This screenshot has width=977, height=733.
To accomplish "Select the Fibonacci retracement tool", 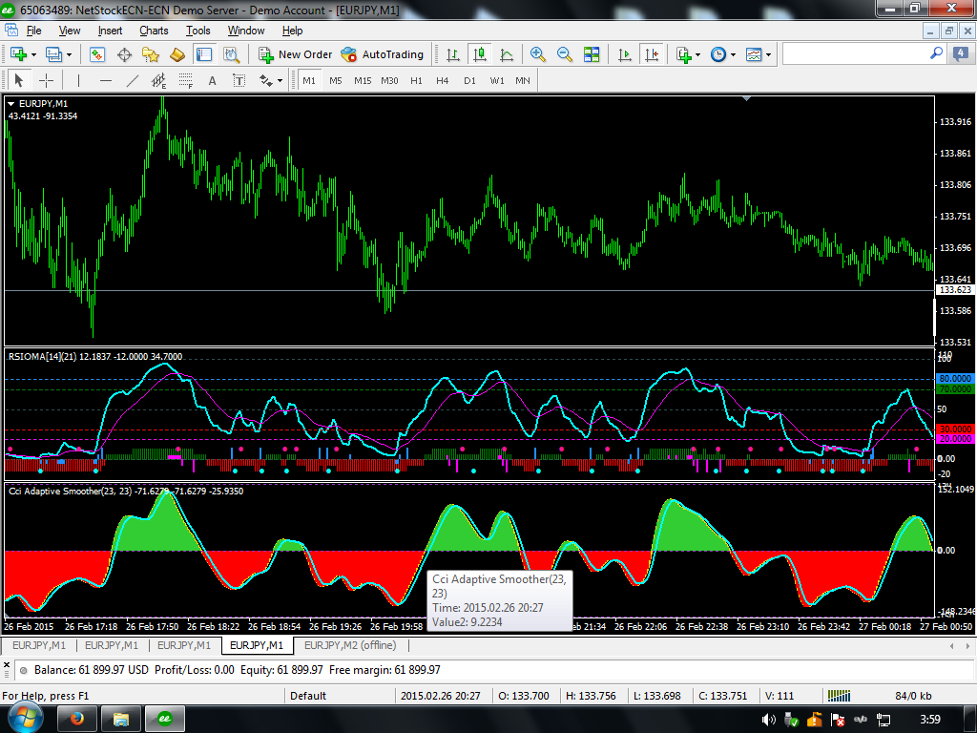I will [x=186, y=80].
